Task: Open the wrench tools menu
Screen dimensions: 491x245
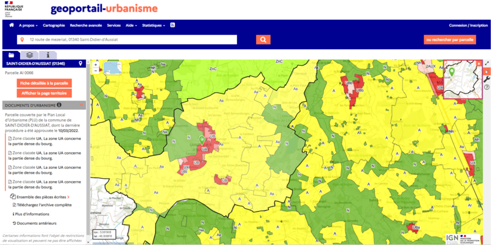Action: tap(487, 79)
